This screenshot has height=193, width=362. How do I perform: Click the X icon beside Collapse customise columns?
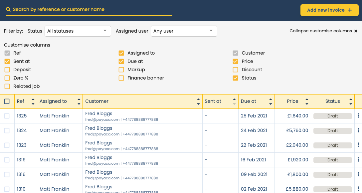pyautogui.click(x=356, y=31)
